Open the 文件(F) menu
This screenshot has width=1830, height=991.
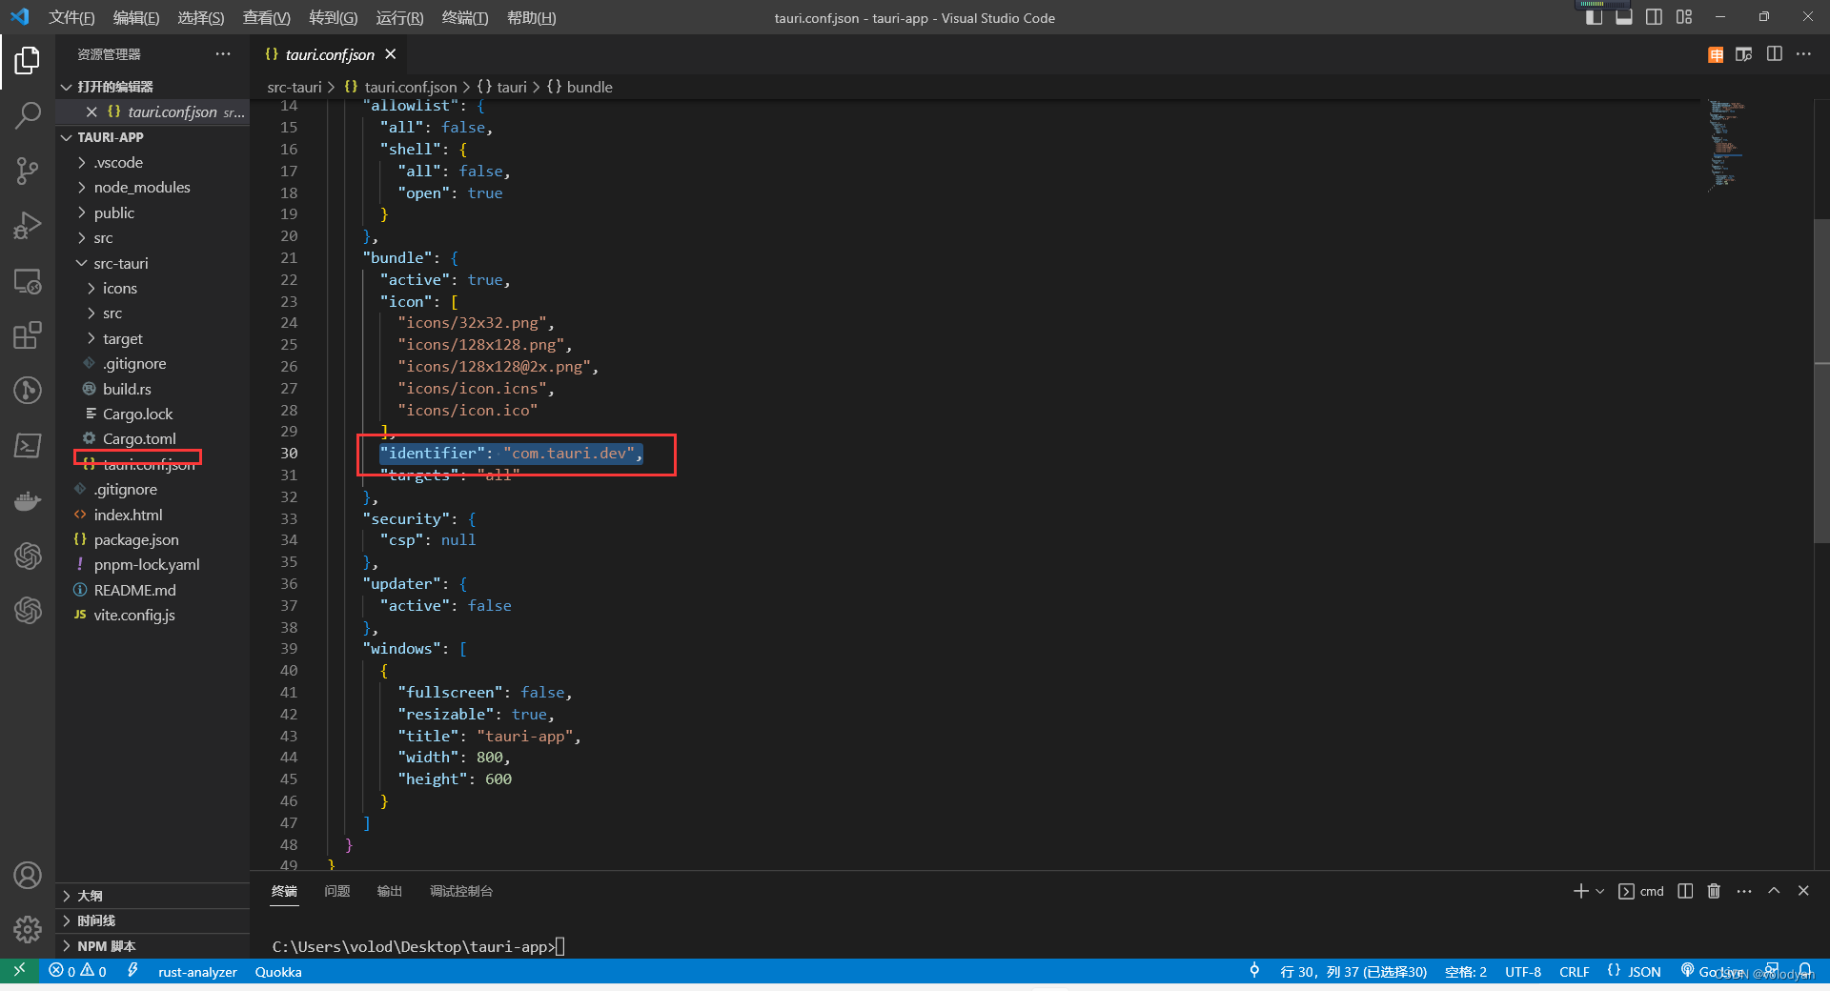[x=71, y=17]
